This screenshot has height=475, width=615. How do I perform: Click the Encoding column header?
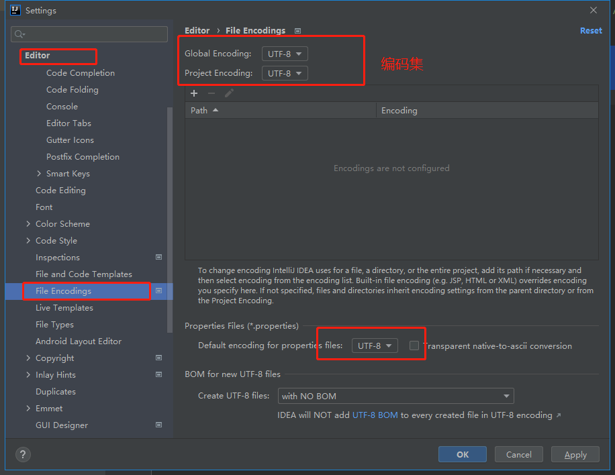[x=487, y=111]
